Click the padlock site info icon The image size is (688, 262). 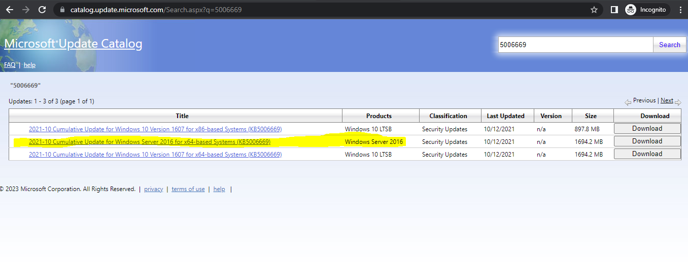pos(62,10)
